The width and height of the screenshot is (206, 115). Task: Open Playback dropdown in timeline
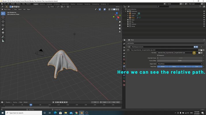click(x=9, y=102)
